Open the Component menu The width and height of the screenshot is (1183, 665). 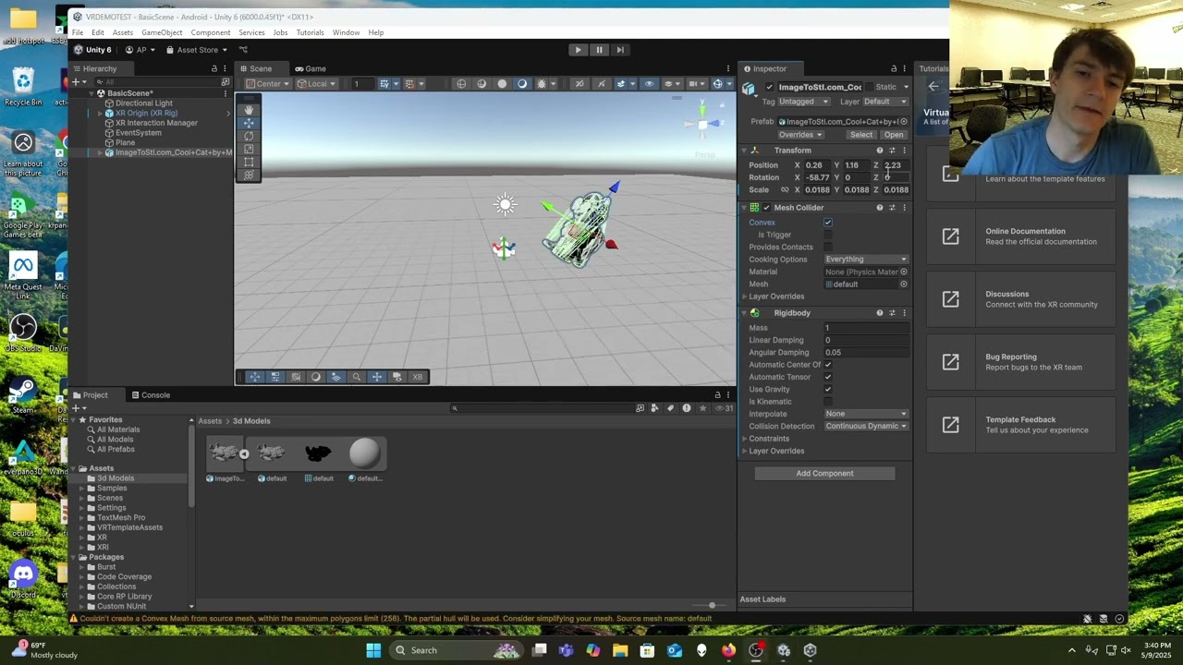pyautogui.click(x=211, y=32)
